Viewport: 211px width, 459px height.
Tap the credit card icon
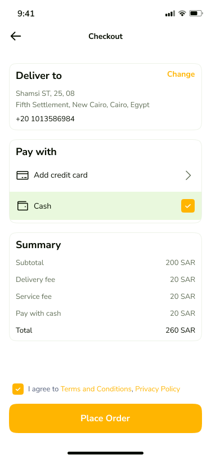click(23, 175)
